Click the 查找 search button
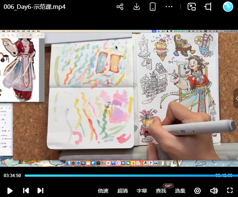Viewport: 238px width, 197px height. (x=161, y=191)
